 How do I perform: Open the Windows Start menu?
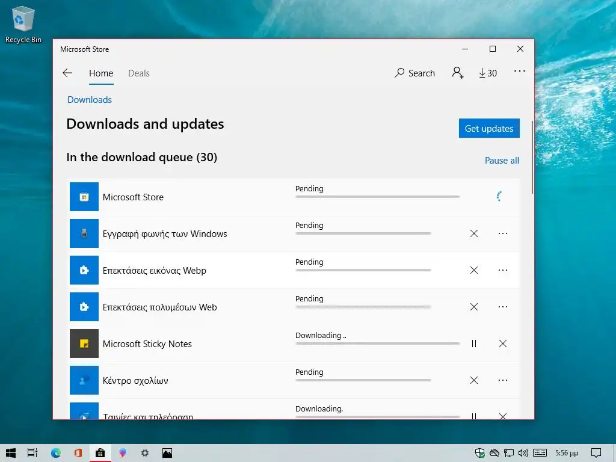[x=11, y=453]
